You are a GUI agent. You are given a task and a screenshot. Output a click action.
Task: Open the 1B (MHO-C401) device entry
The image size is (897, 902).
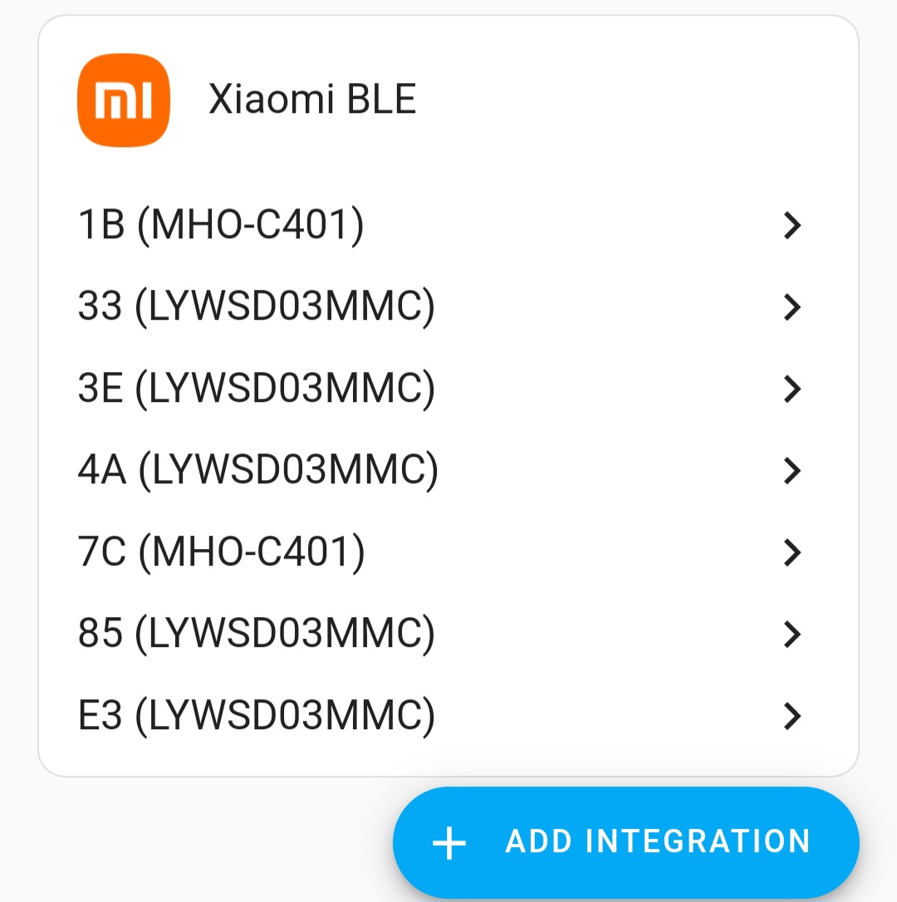(448, 224)
